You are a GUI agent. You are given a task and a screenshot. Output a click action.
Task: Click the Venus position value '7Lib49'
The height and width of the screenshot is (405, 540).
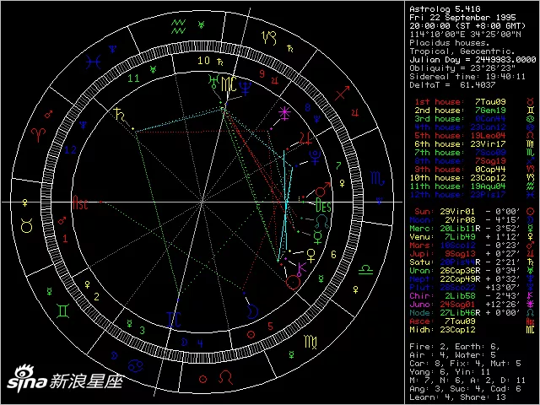pyautogui.click(x=460, y=237)
